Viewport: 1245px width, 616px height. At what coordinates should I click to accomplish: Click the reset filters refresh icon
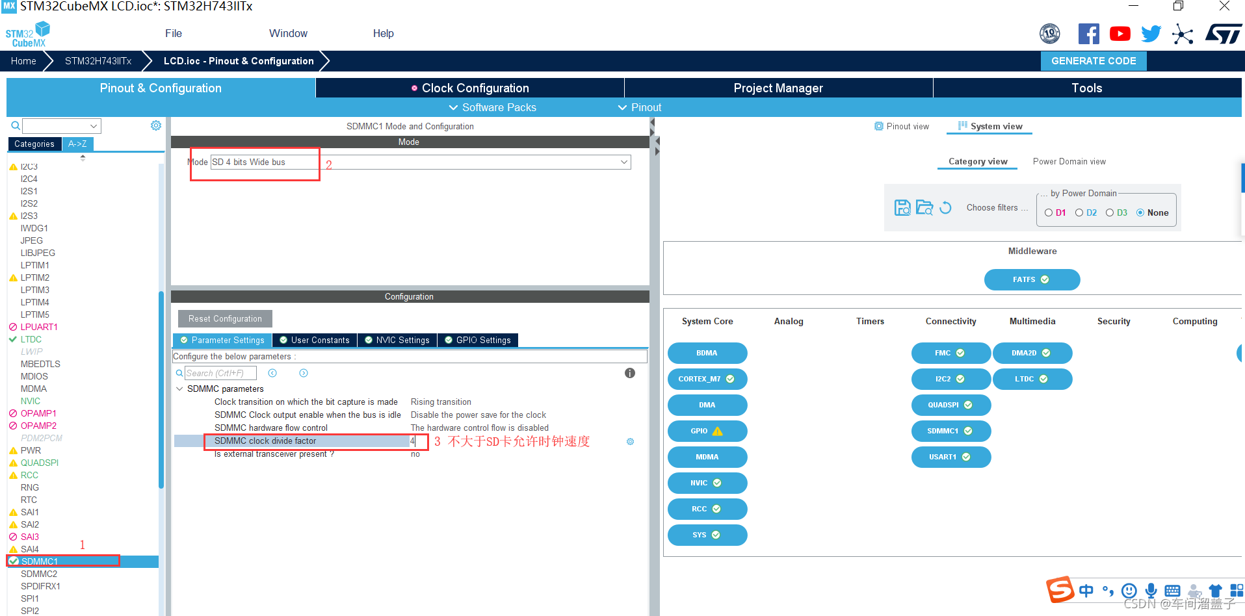click(946, 207)
